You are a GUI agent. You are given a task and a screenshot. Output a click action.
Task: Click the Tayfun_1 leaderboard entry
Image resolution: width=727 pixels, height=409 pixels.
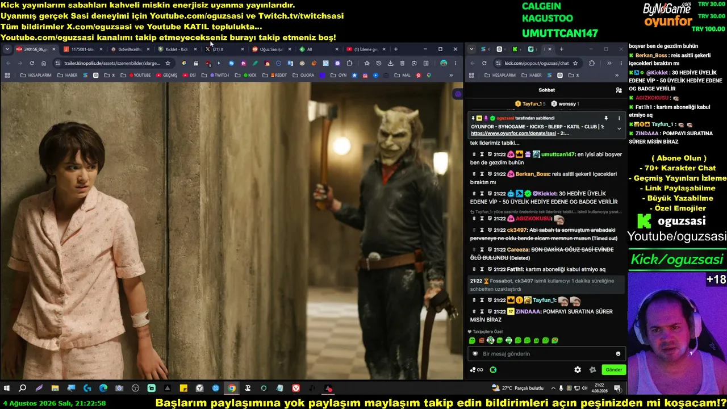click(530, 104)
